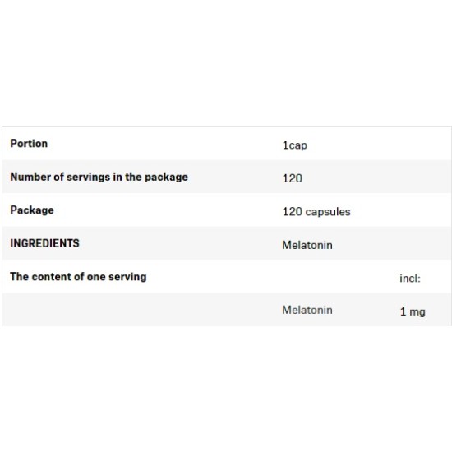Click the word capsules in Package row
The width and height of the screenshot is (452, 452).
(x=328, y=212)
